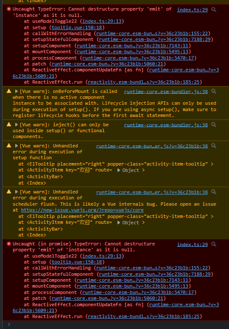Image resolution: width=229 pixels, height=329 pixels.
Task: Click 'at <Index>' line in scheduler flush warning
Action: tap(33, 235)
